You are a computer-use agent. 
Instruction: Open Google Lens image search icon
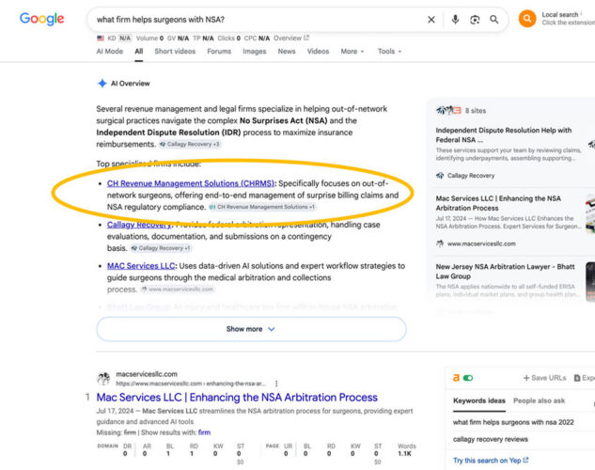point(475,20)
